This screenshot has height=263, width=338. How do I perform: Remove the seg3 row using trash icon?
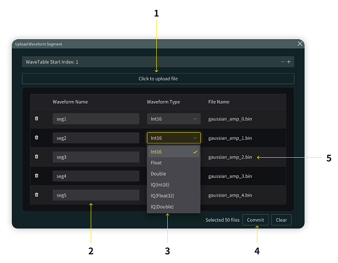pos(36,157)
